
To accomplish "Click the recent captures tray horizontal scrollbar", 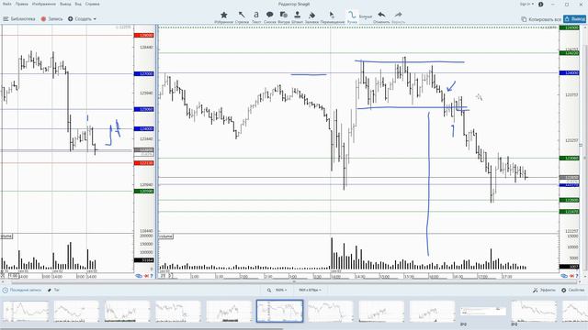I will click(x=142, y=328).
